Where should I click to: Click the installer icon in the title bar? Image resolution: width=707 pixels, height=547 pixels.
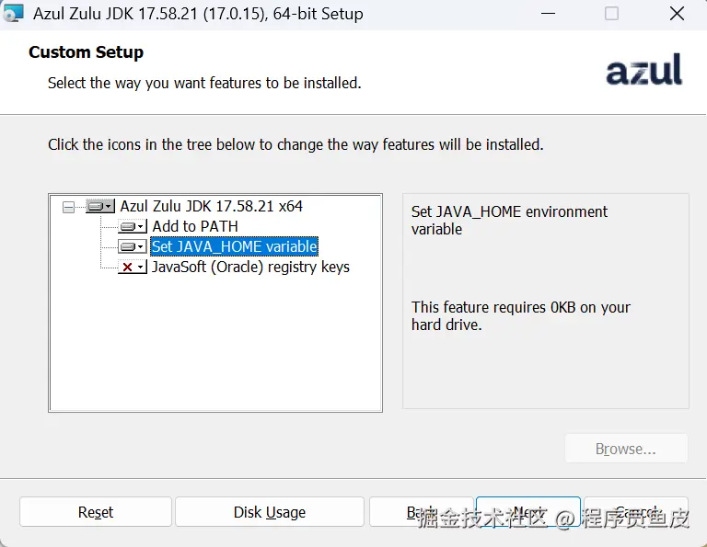tap(13, 13)
